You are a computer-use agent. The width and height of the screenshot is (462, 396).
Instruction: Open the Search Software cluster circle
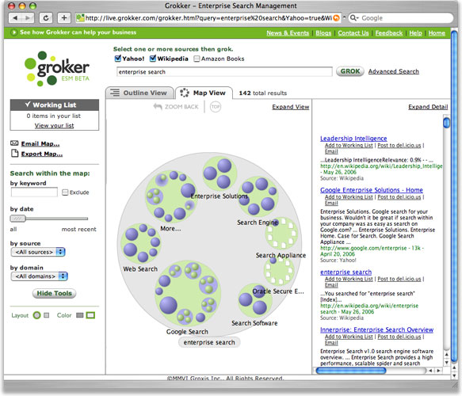pyautogui.click(x=255, y=300)
